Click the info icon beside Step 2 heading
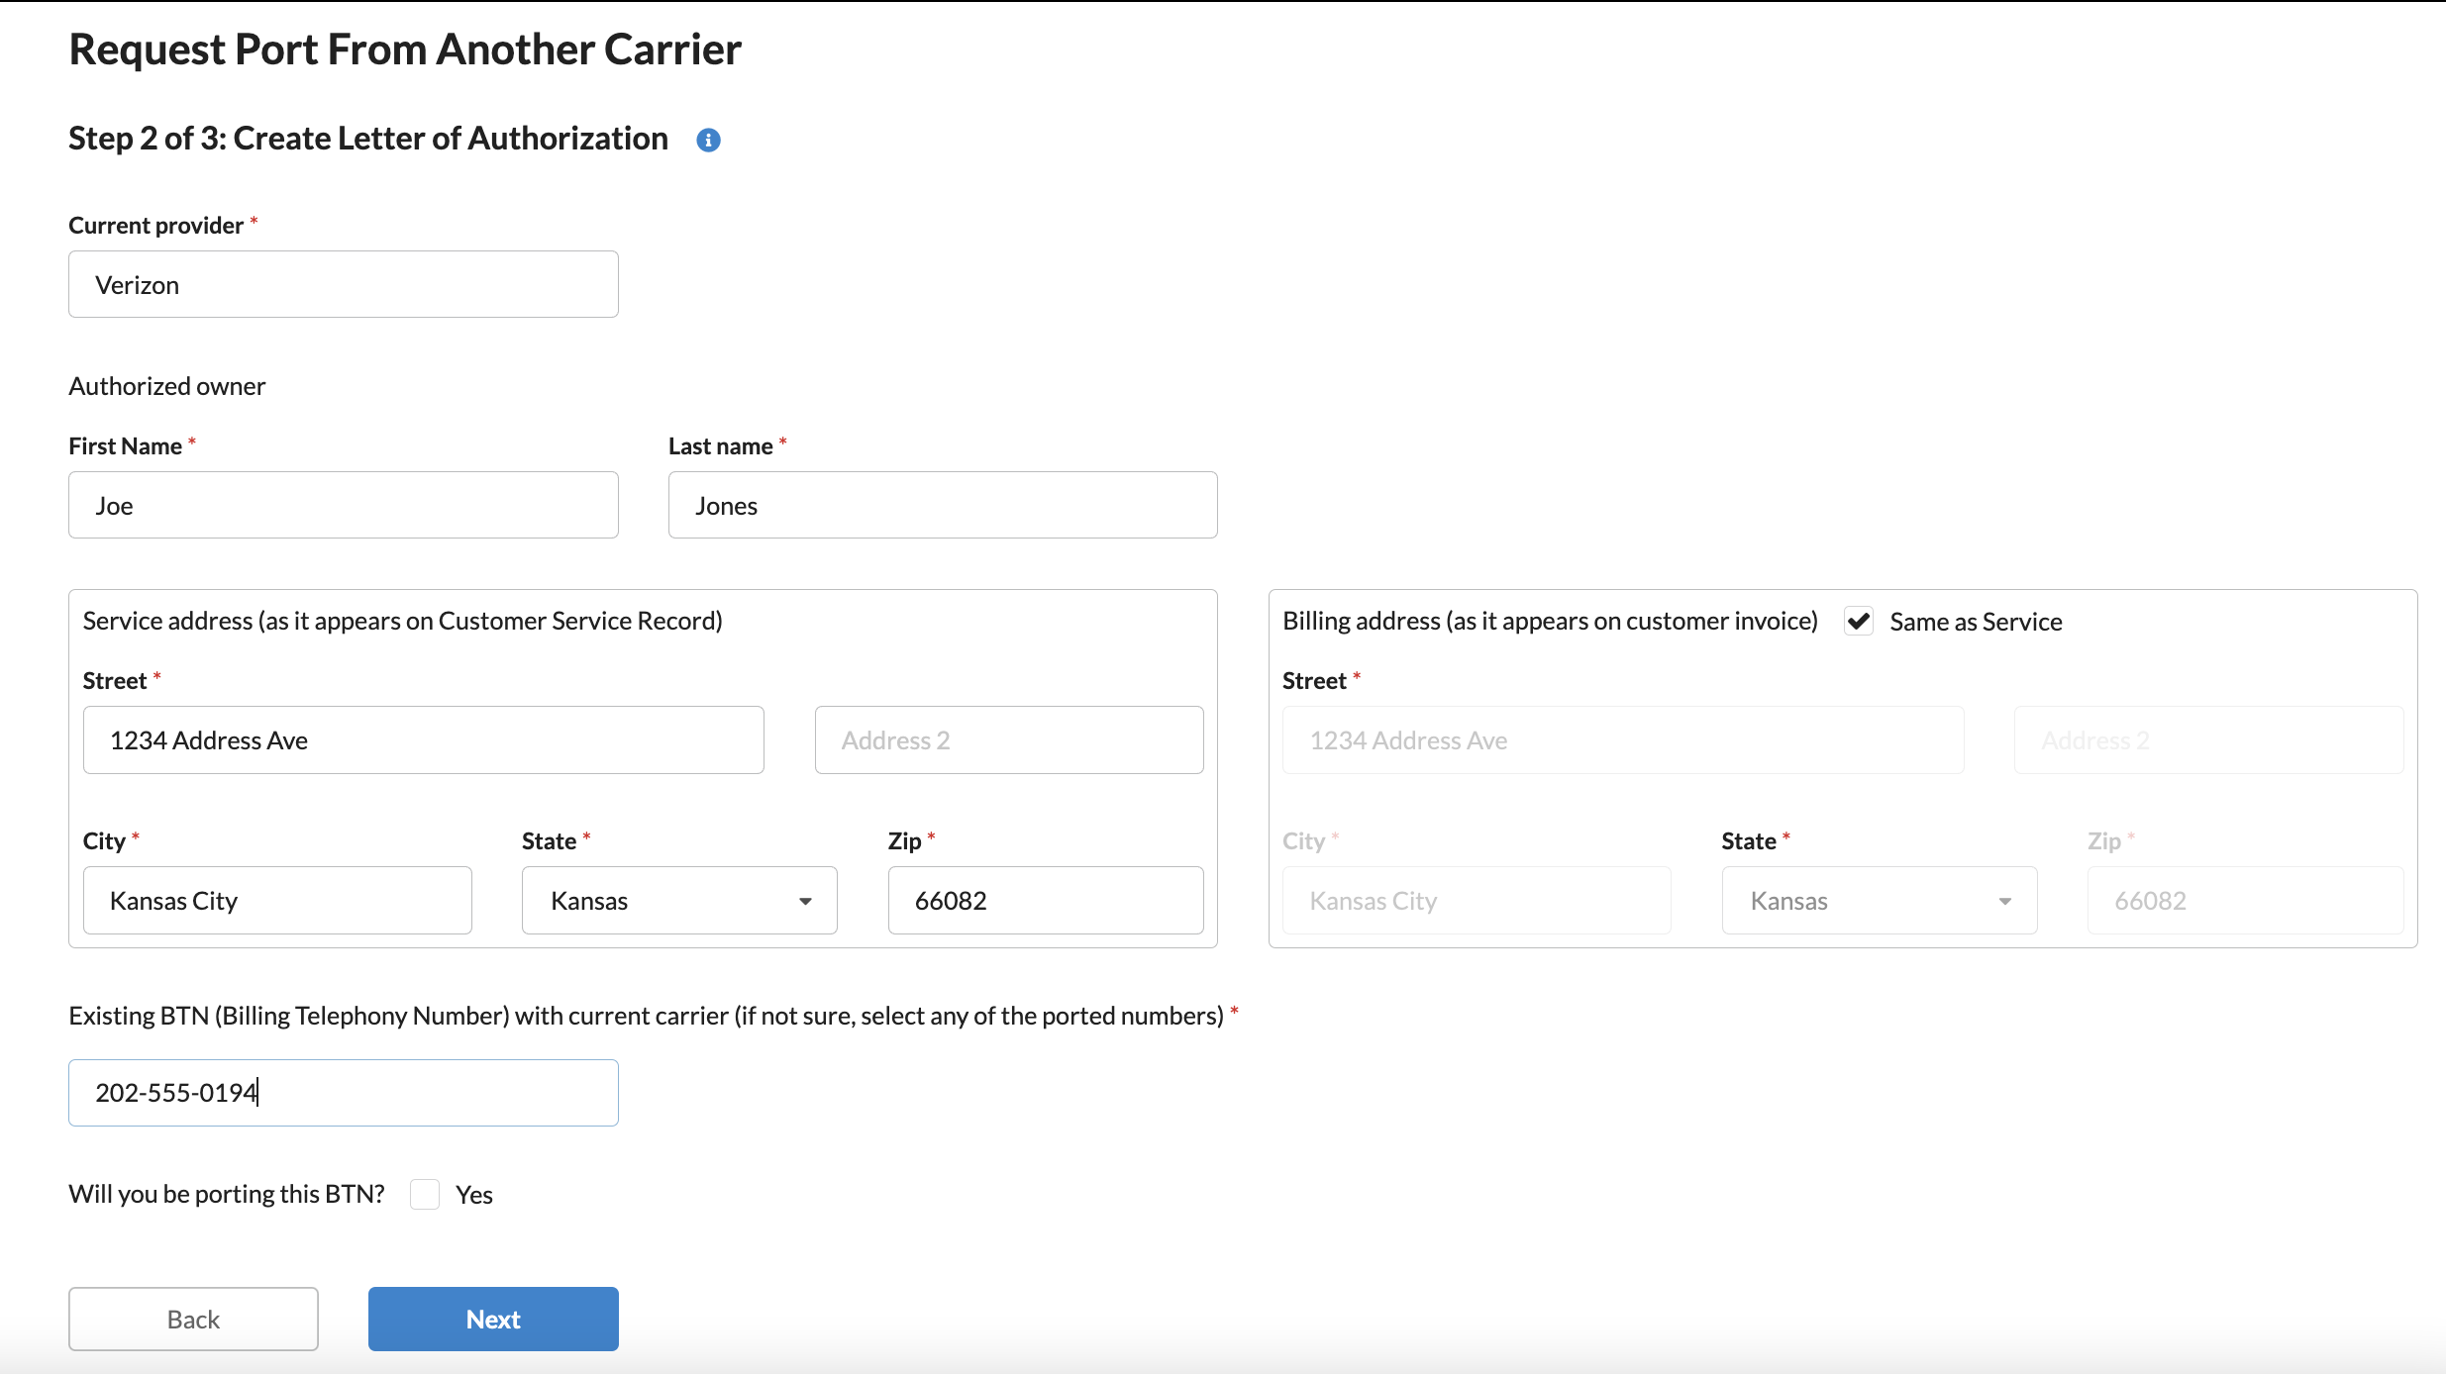2446x1374 pixels. (708, 141)
